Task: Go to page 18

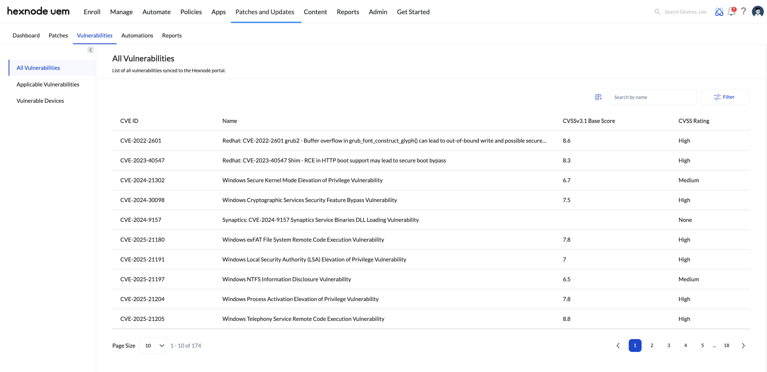Action: click(x=727, y=346)
